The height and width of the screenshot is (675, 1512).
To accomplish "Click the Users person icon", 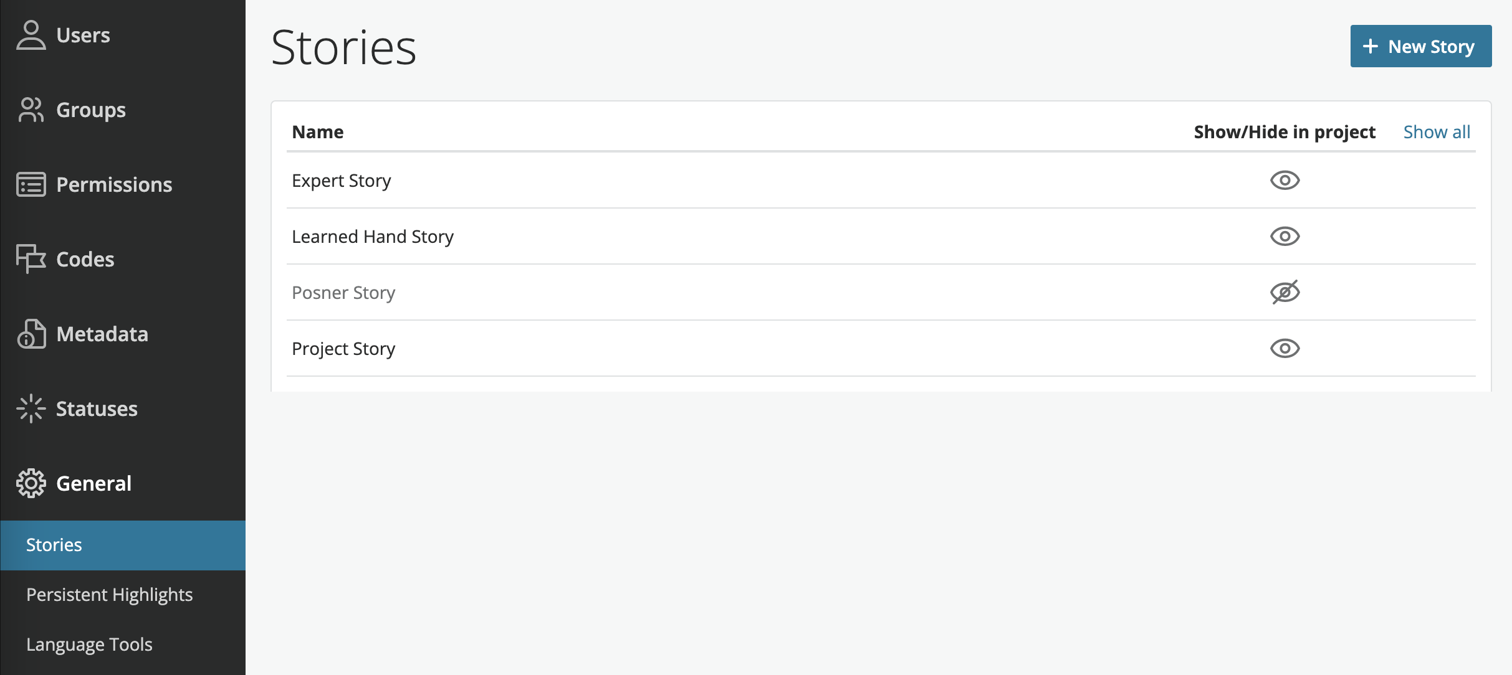I will [31, 35].
